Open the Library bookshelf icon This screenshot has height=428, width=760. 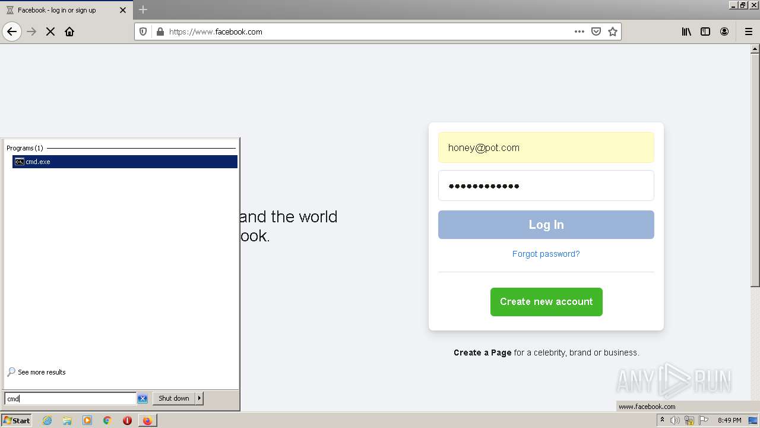[686, 32]
